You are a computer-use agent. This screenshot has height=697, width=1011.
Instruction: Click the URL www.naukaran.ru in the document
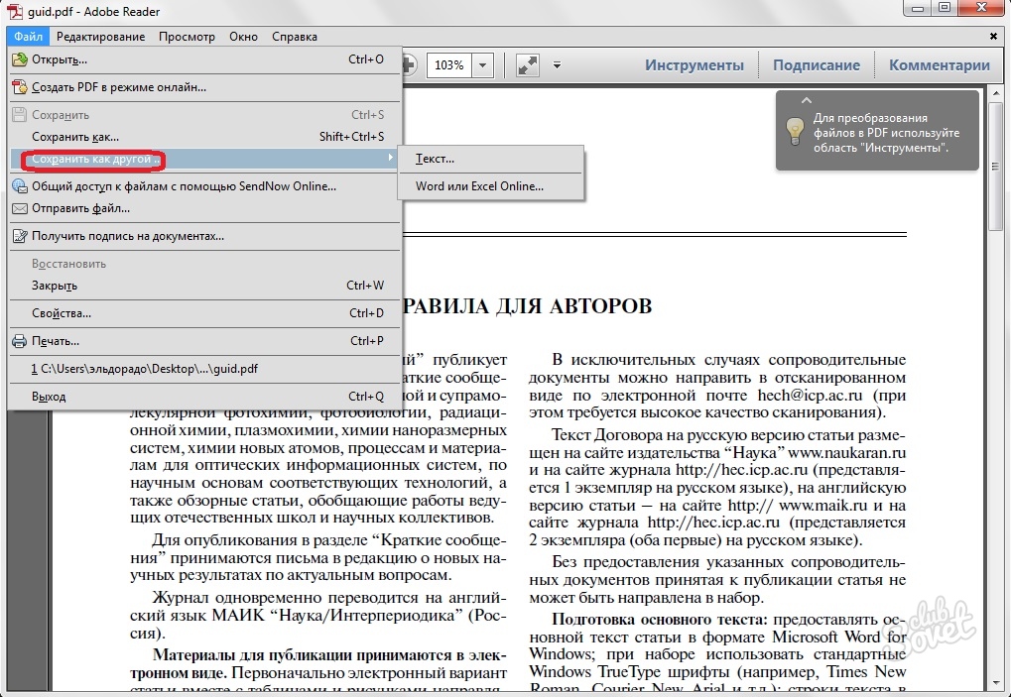846,453
